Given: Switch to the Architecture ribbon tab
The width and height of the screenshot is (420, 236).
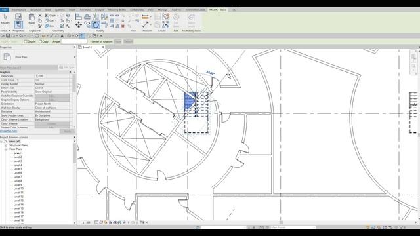Looking at the screenshot, I should pyautogui.click(x=19, y=10).
